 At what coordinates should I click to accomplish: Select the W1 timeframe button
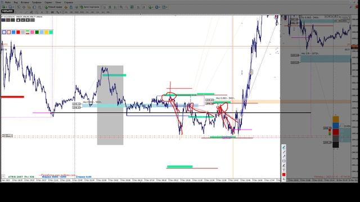click(103, 12)
